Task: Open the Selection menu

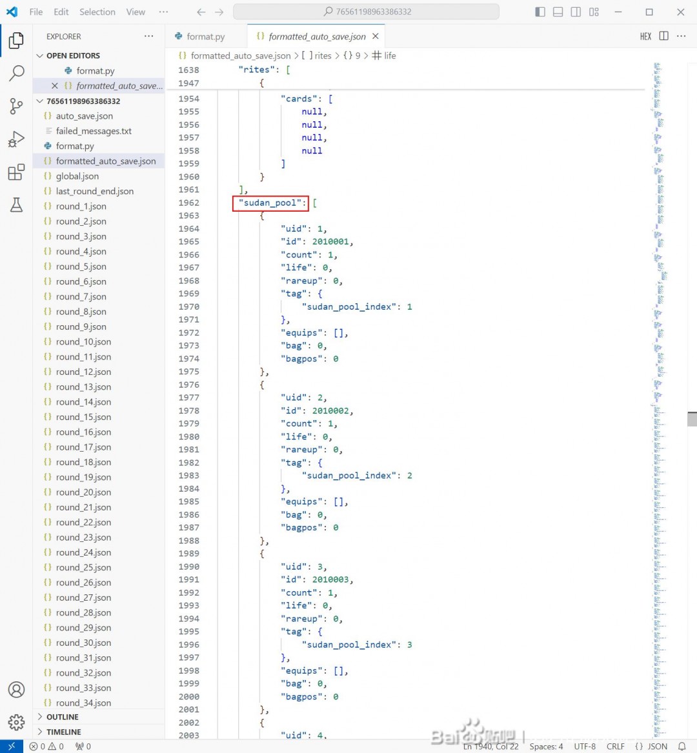Action: (x=97, y=12)
